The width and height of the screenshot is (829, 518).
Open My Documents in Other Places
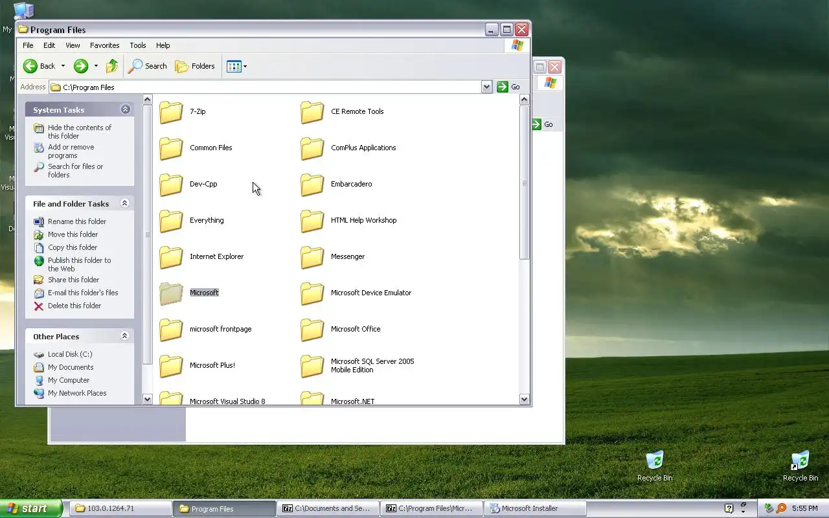coord(70,367)
